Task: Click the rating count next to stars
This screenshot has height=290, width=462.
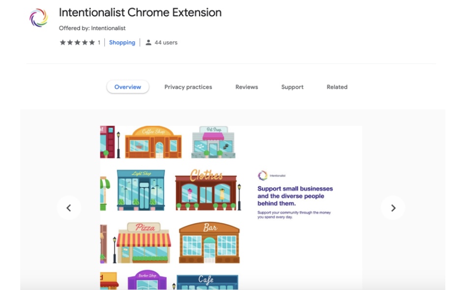Action: point(99,43)
